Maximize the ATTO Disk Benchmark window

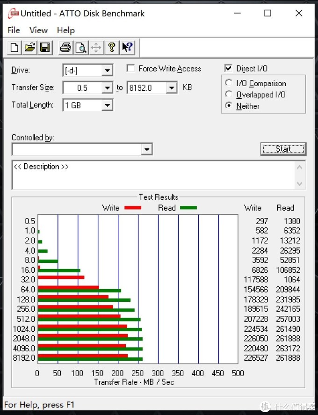pyautogui.click(x=268, y=13)
